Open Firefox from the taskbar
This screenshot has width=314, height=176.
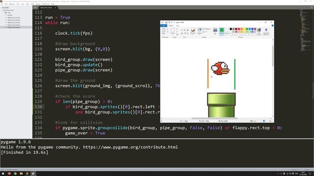click(x=9, y=174)
